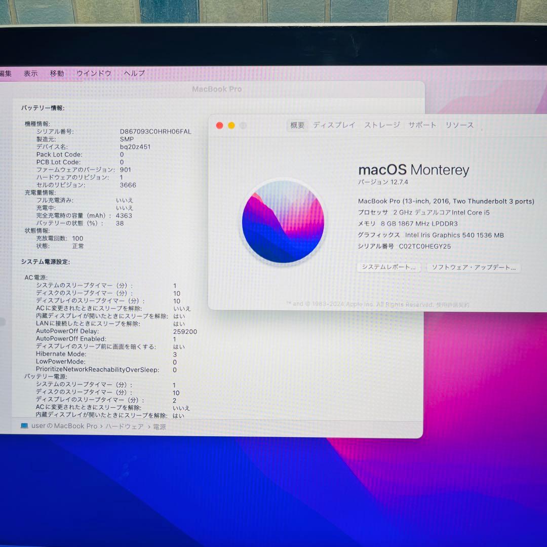This screenshot has height=547, width=547.
Task: Open the リソース tab
Action: (x=459, y=125)
